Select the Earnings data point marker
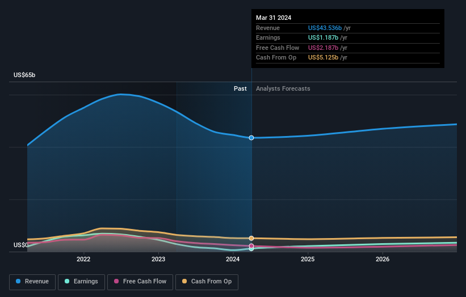 click(251, 249)
